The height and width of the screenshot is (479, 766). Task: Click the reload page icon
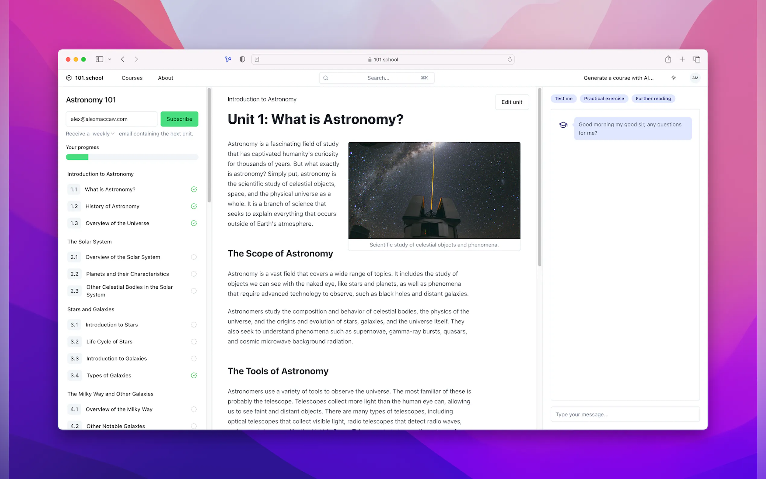click(509, 59)
